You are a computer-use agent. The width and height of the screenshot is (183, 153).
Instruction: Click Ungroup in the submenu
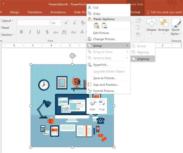143,59
